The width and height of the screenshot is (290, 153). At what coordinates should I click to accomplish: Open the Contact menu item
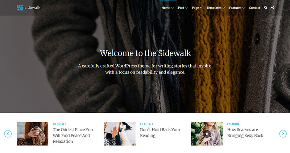click(x=254, y=8)
